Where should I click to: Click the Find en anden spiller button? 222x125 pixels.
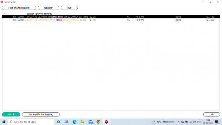pyautogui.click(x=19, y=8)
